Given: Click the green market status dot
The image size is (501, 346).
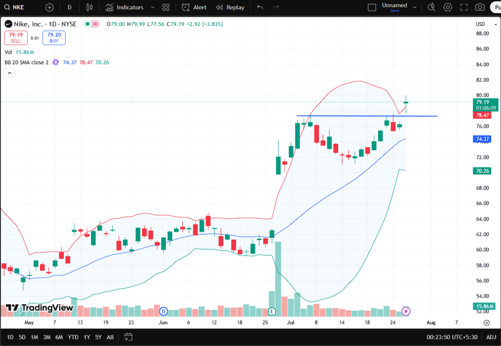Looking at the screenshot, I should [x=87, y=24].
